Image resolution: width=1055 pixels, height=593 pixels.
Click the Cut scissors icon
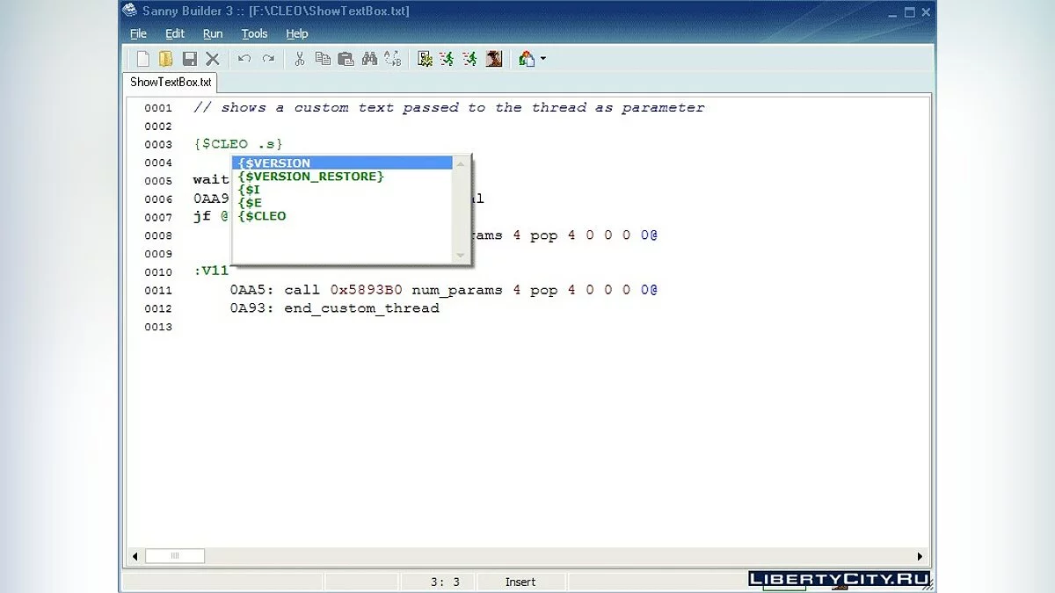click(x=300, y=59)
